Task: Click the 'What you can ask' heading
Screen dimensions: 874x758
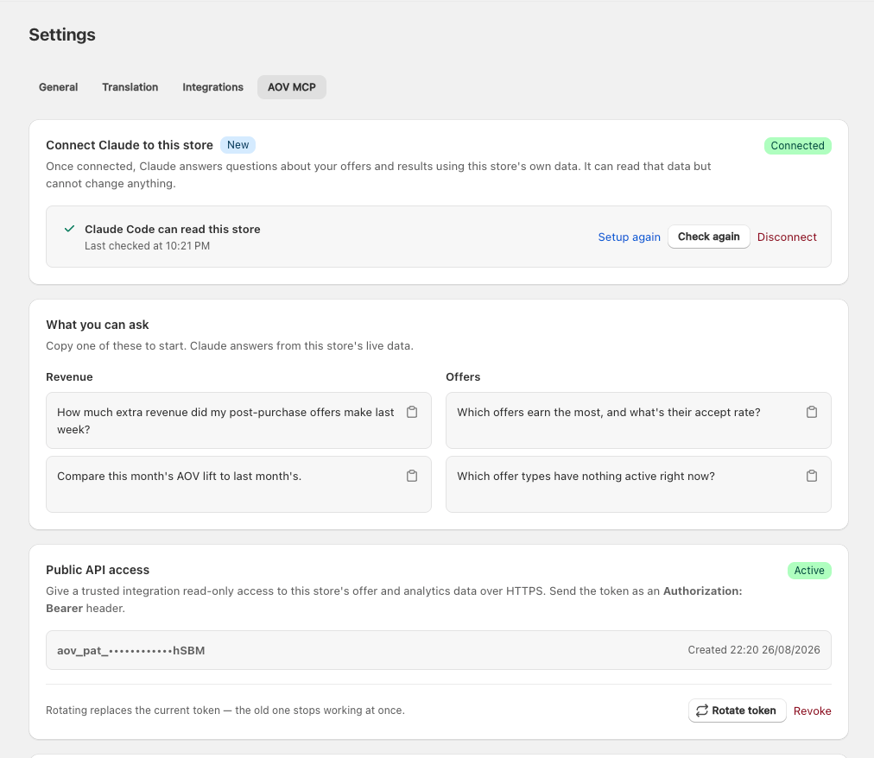Action: (x=97, y=325)
